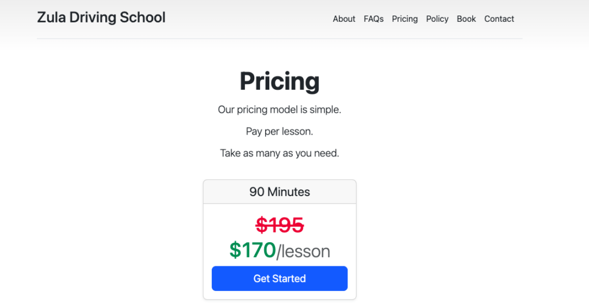Select the Pricing navigation link
This screenshot has height=306, width=589.
tap(405, 19)
